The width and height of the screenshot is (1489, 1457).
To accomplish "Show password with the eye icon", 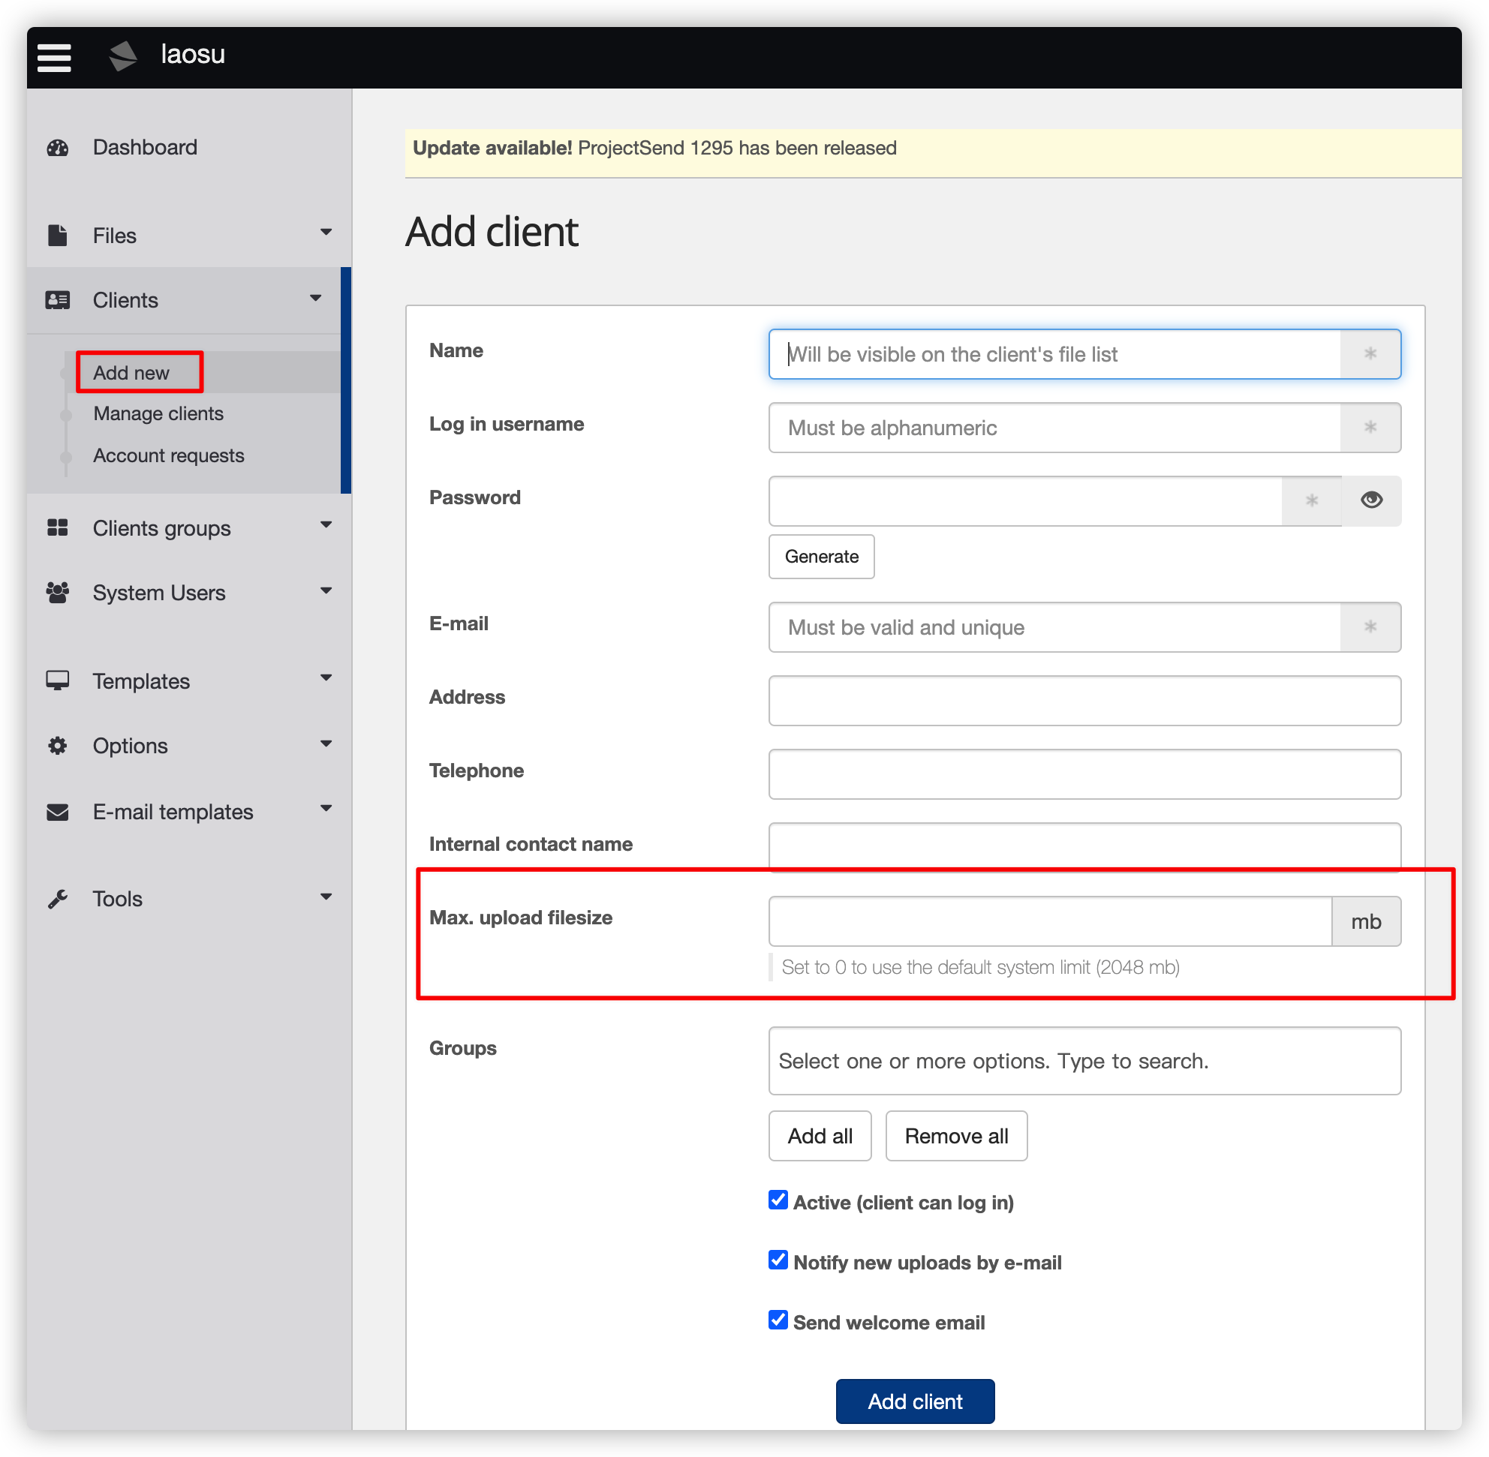I will click(x=1370, y=500).
